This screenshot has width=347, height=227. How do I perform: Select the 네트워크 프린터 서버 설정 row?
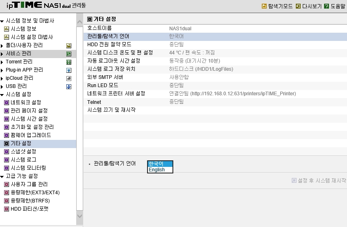215,94
